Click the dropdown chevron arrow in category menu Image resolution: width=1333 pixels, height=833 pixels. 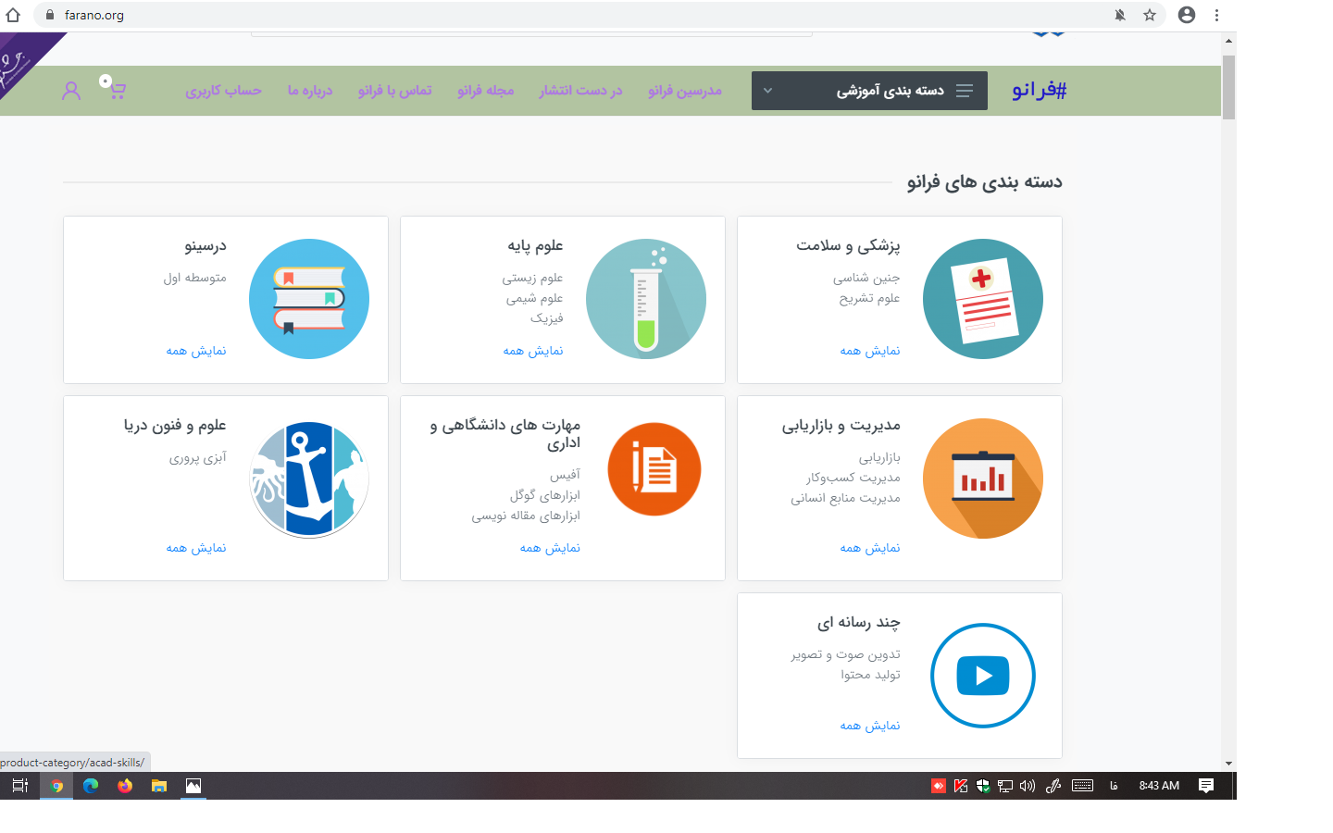tap(767, 91)
